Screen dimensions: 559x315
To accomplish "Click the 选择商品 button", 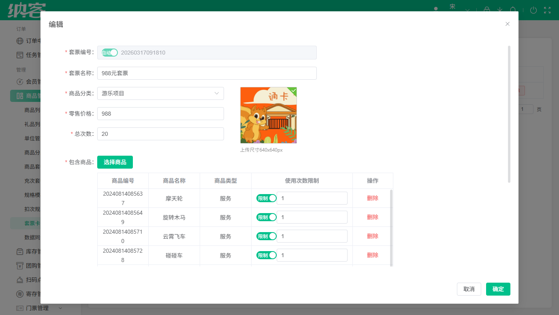I will tap(115, 162).
